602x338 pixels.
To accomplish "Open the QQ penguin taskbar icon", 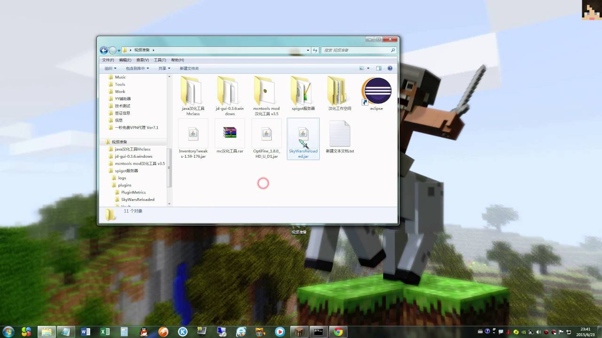I will 143,332.
